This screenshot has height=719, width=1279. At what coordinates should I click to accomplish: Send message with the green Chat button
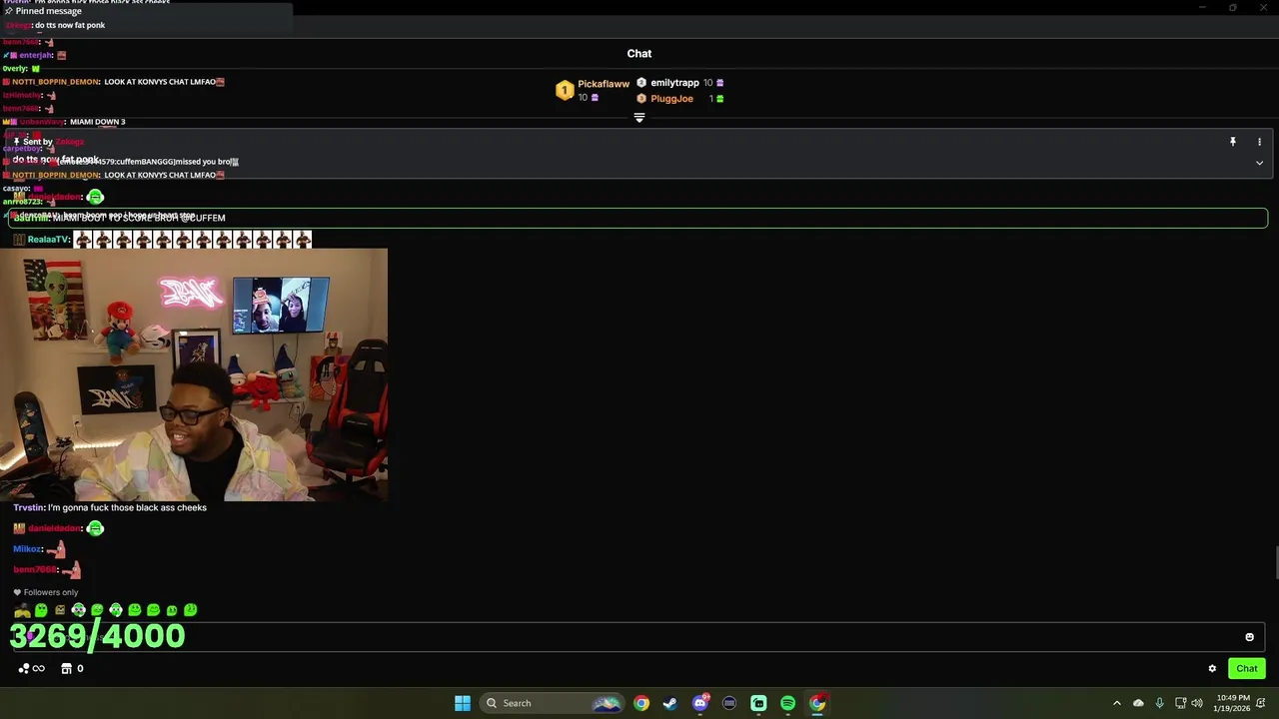coord(1247,669)
